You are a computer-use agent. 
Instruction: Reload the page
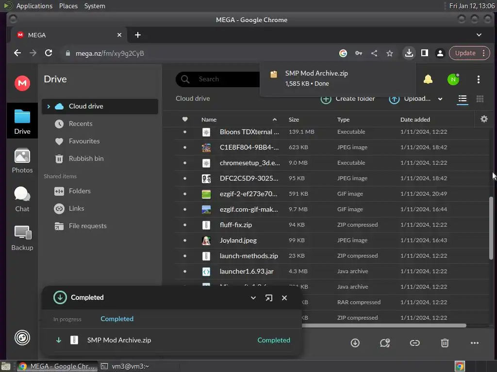(x=49, y=53)
